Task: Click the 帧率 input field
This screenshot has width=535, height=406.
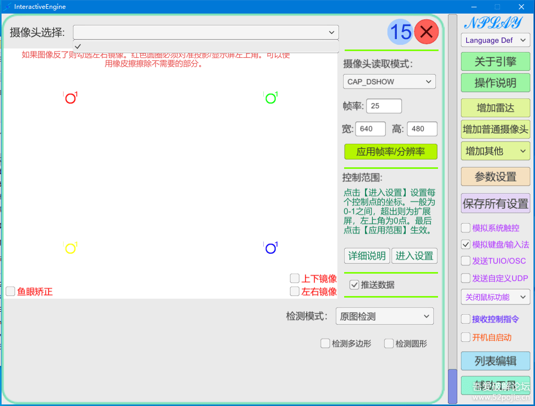Action: click(x=384, y=106)
